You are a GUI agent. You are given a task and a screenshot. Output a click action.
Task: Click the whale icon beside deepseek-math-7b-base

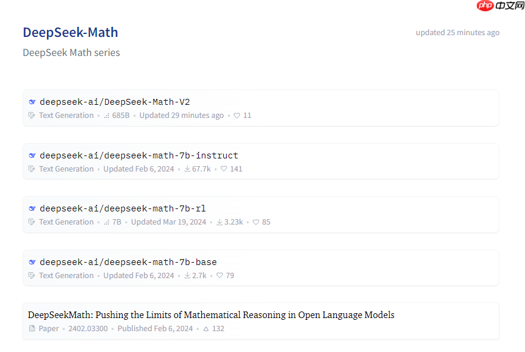tap(32, 261)
